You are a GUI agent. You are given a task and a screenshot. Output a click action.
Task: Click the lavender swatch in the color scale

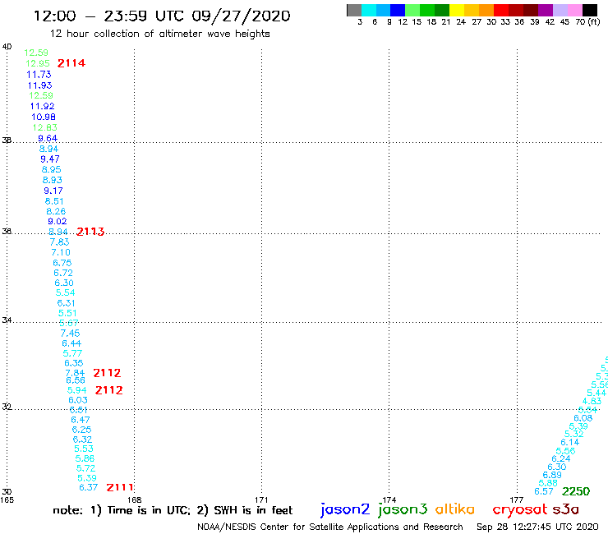560,10
